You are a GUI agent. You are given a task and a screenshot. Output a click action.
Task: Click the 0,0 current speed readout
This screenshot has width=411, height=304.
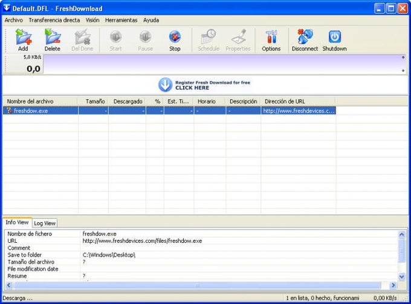pos(33,69)
